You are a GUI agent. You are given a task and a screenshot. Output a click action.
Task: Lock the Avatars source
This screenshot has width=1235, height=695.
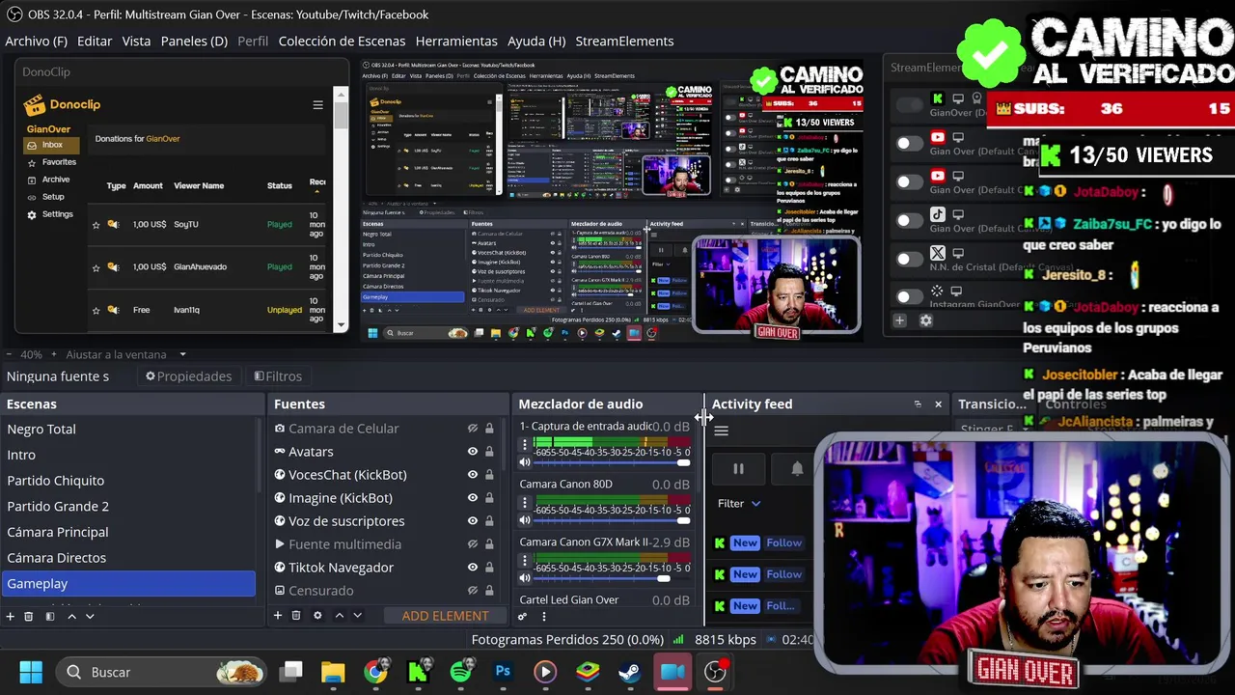[x=489, y=452]
